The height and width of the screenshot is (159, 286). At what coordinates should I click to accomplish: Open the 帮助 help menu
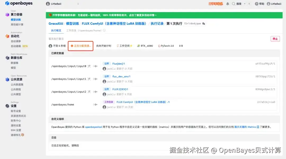click(259, 4)
